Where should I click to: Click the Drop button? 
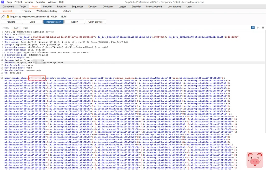[x=32, y=22]
